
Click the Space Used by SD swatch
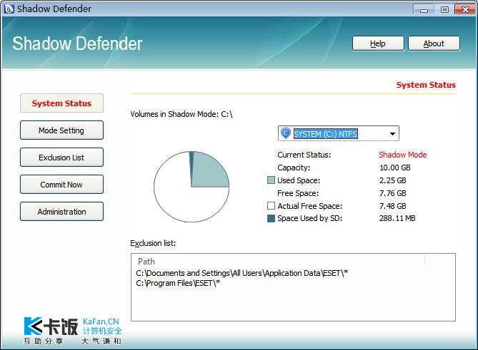coord(271,218)
